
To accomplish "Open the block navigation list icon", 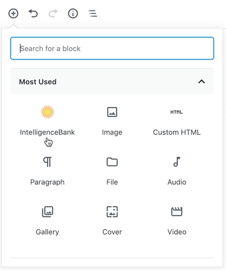I will (93, 13).
